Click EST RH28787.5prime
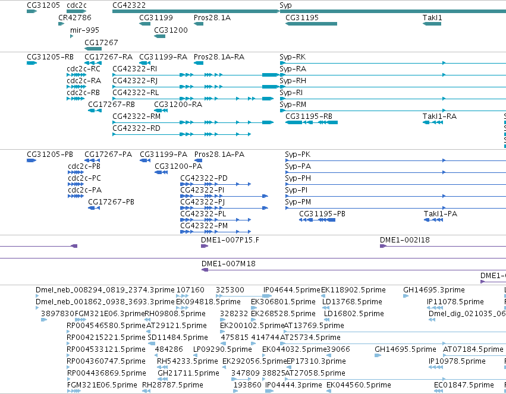 click(172, 385)
